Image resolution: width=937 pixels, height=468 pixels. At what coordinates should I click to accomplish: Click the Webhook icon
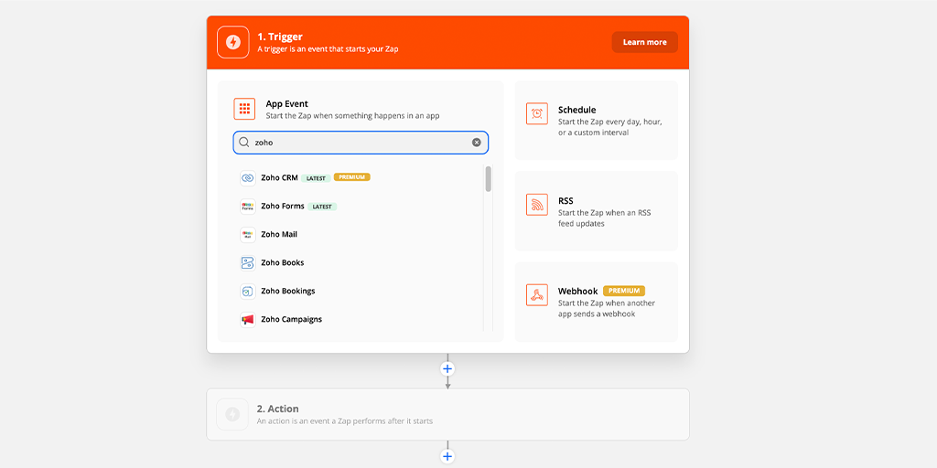[x=536, y=295]
